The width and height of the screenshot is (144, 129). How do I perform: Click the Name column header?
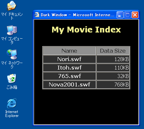coord(69,51)
